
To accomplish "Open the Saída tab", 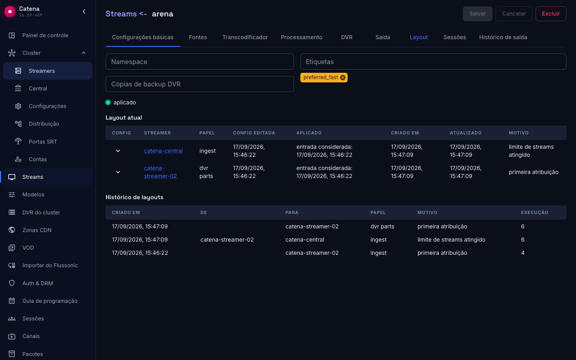I will coord(383,37).
